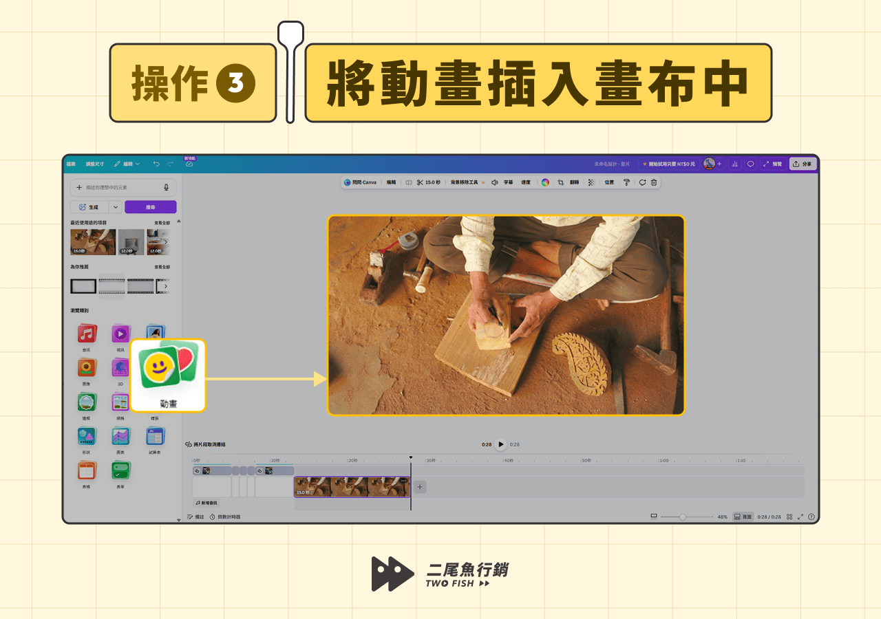881x619 pixels.
Task: Click the speech bubble comments icon
Action: point(751,164)
